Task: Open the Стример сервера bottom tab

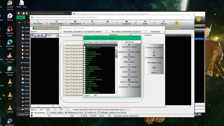Action: click(x=55, y=113)
